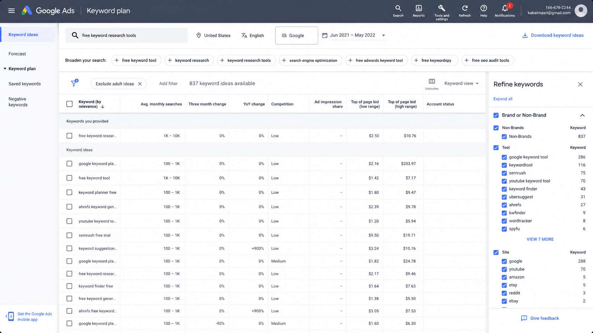Add 'free keywordspy' suggestion chip
The image size is (593, 333).
[434, 61]
